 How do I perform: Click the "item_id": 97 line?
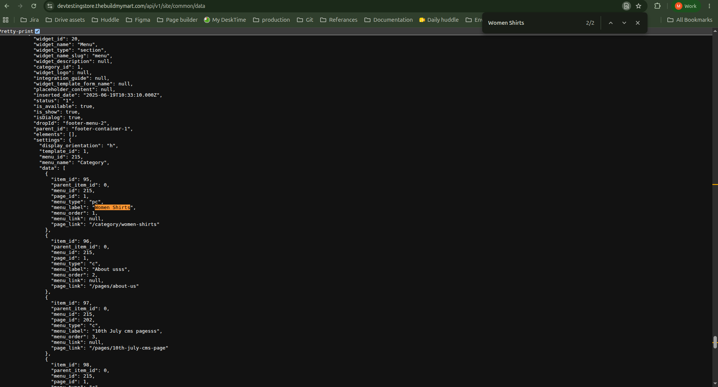point(71,303)
